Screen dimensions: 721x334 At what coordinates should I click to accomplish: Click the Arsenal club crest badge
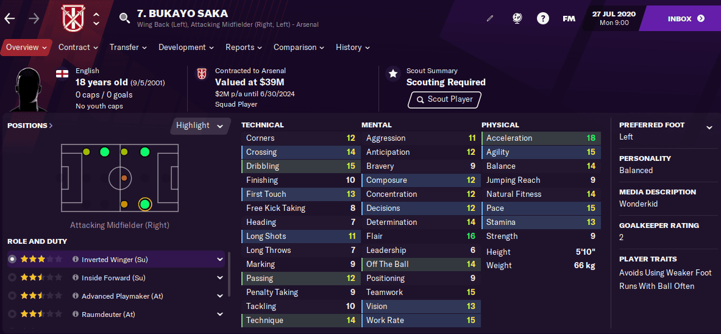tap(72, 18)
